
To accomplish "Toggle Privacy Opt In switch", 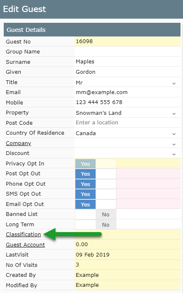I will [x=96, y=164].
